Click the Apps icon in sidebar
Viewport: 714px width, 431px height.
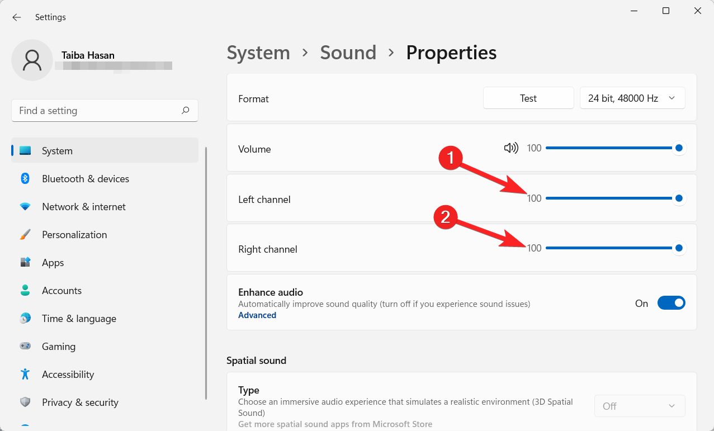click(25, 262)
